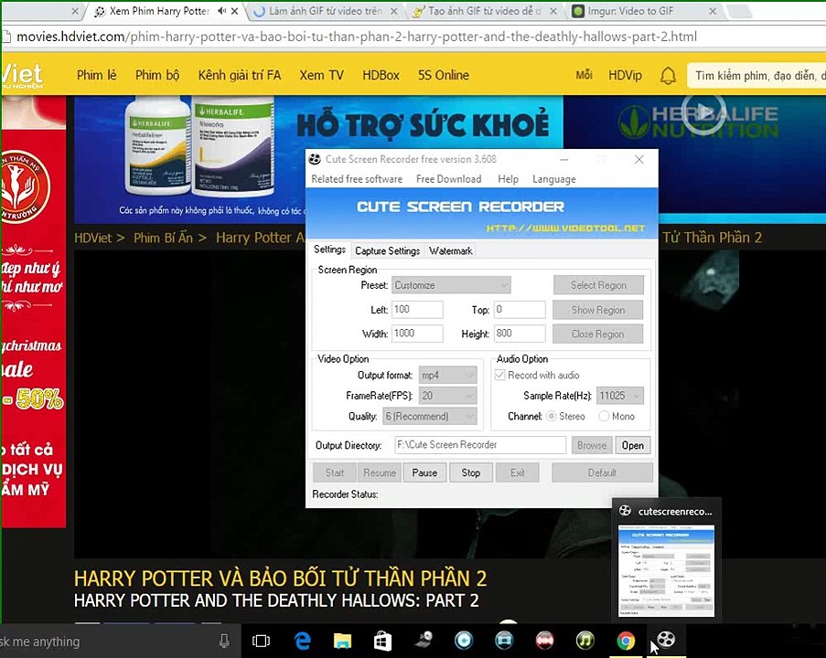This screenshot has width=826, height=658.
Task: Open Related free software menu
Action: [357, 179]
